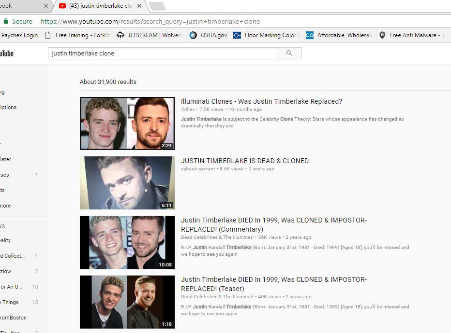Screen dimensions: 451x333
Task: Click the YouTube search input field
Action: pyautogui.click(x=162, y=54)
